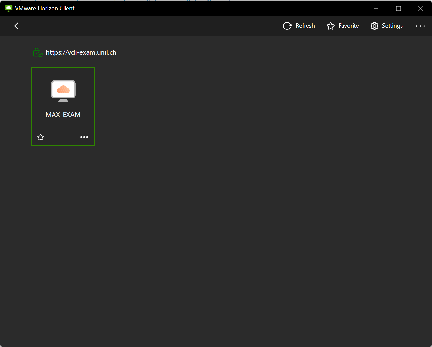
Task: Click the VMware Horizon Client window title
Action: [45, 8]
